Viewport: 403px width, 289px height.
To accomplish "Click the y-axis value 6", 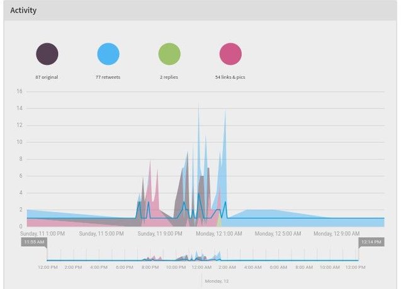I will [21, 176].
